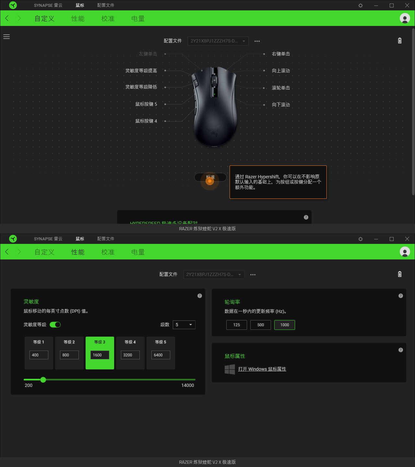Open top 配置文件 menu tab in Performance window
The width and height of the screenshot is (415, 467).
[x=106, y=239]
